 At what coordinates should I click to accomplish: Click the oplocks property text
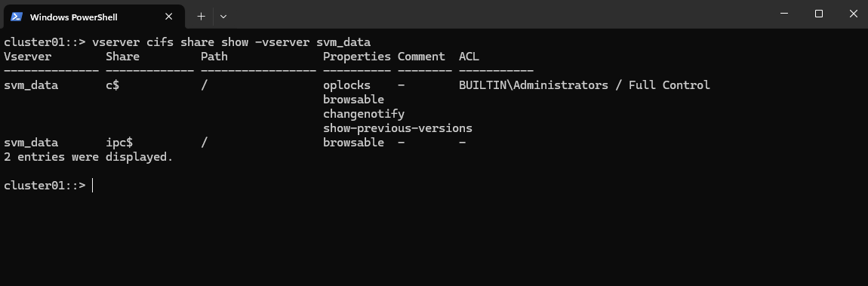pyautogui.click(x=346, y=86)
